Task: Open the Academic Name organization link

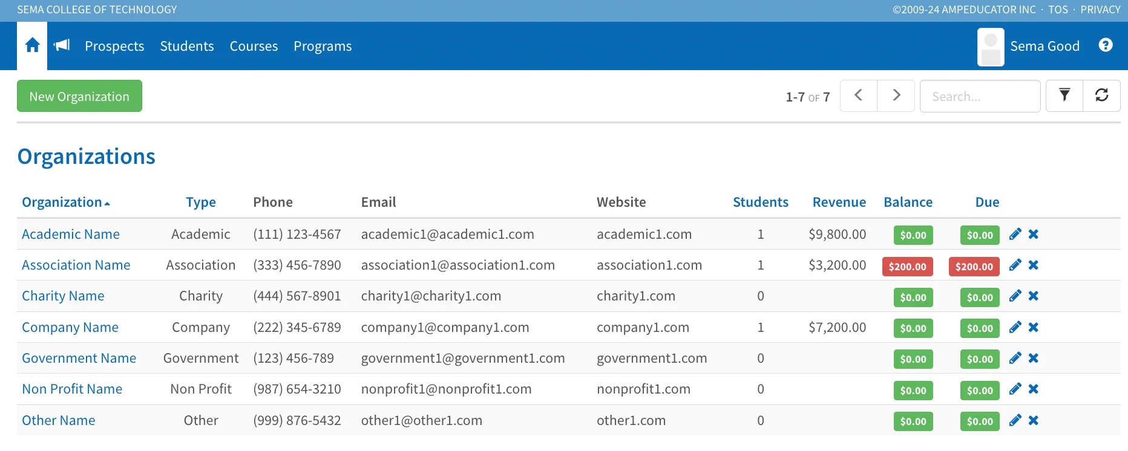Action: pos(71,234)
